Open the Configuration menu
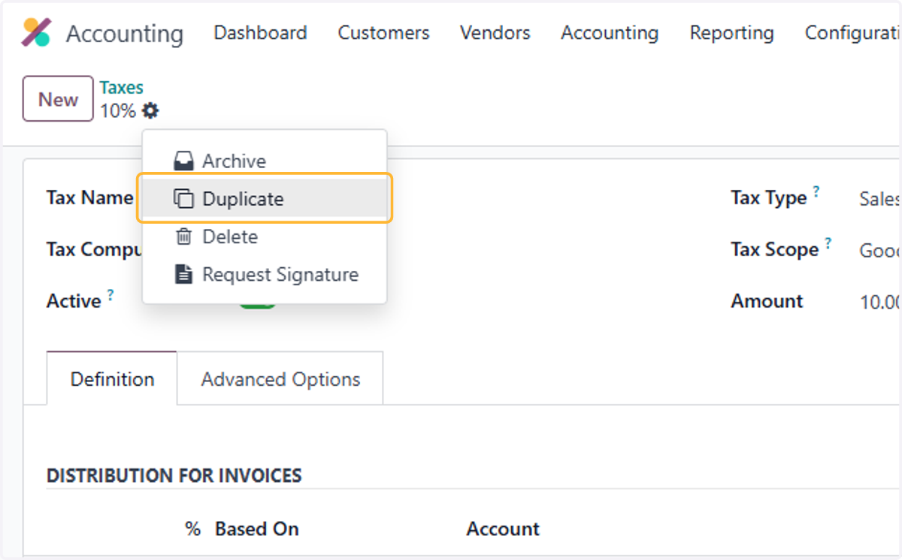Screen dimensions: 902x560 pos(852,33)
